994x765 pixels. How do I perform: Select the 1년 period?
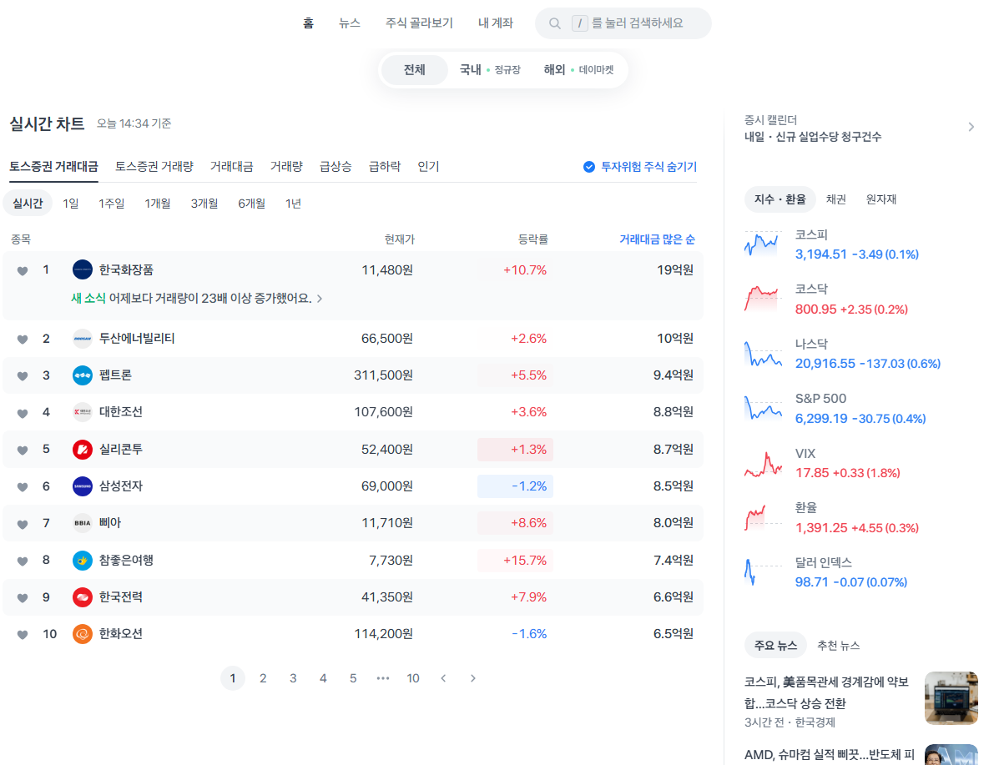[293, 204]
